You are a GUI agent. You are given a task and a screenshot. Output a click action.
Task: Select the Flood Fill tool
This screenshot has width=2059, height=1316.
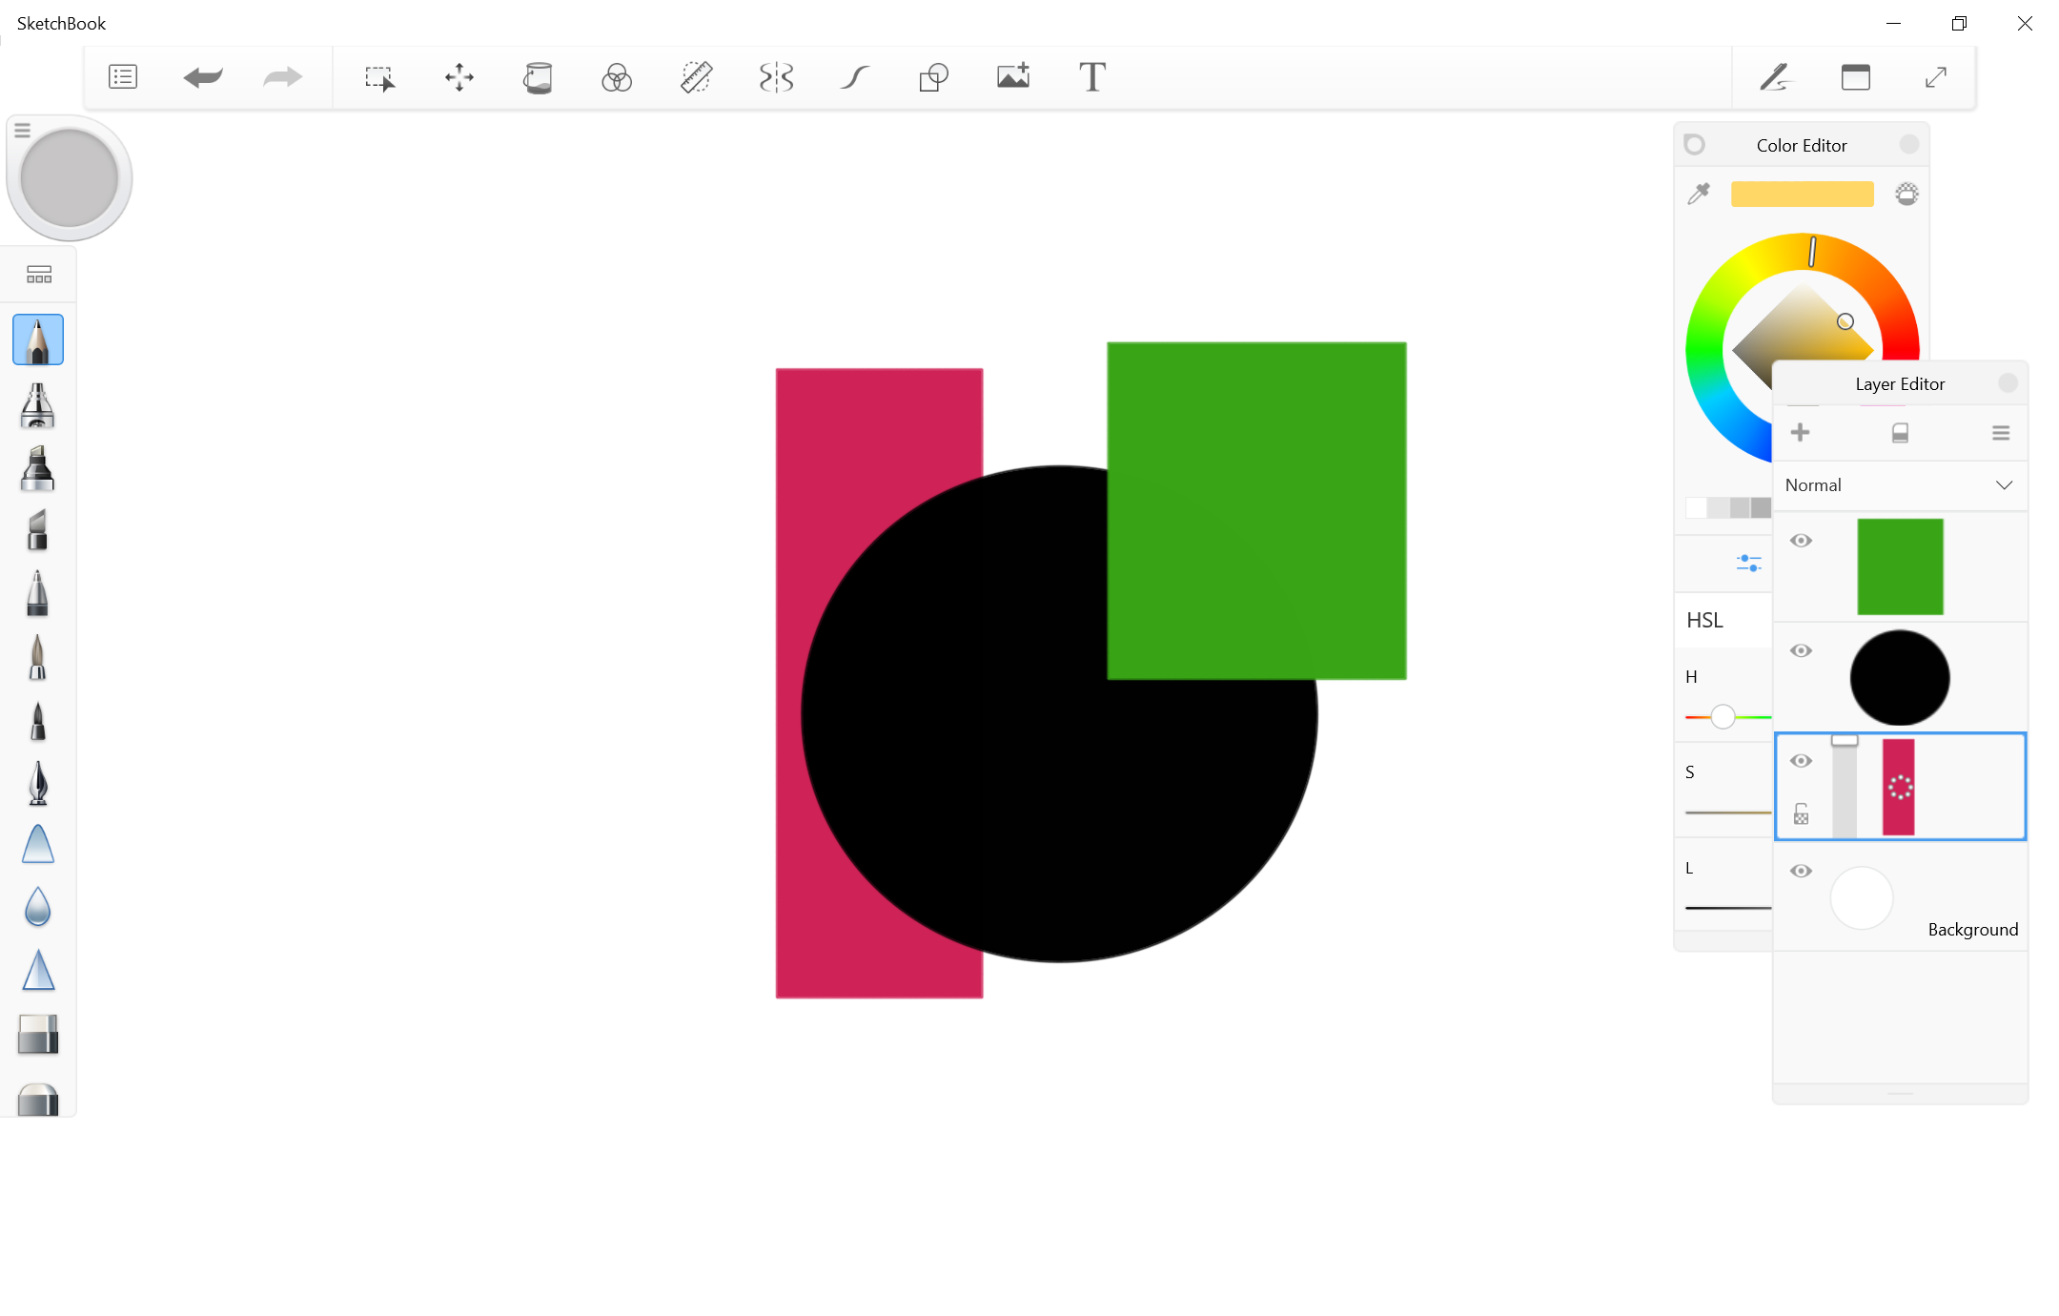pos(538,76)
